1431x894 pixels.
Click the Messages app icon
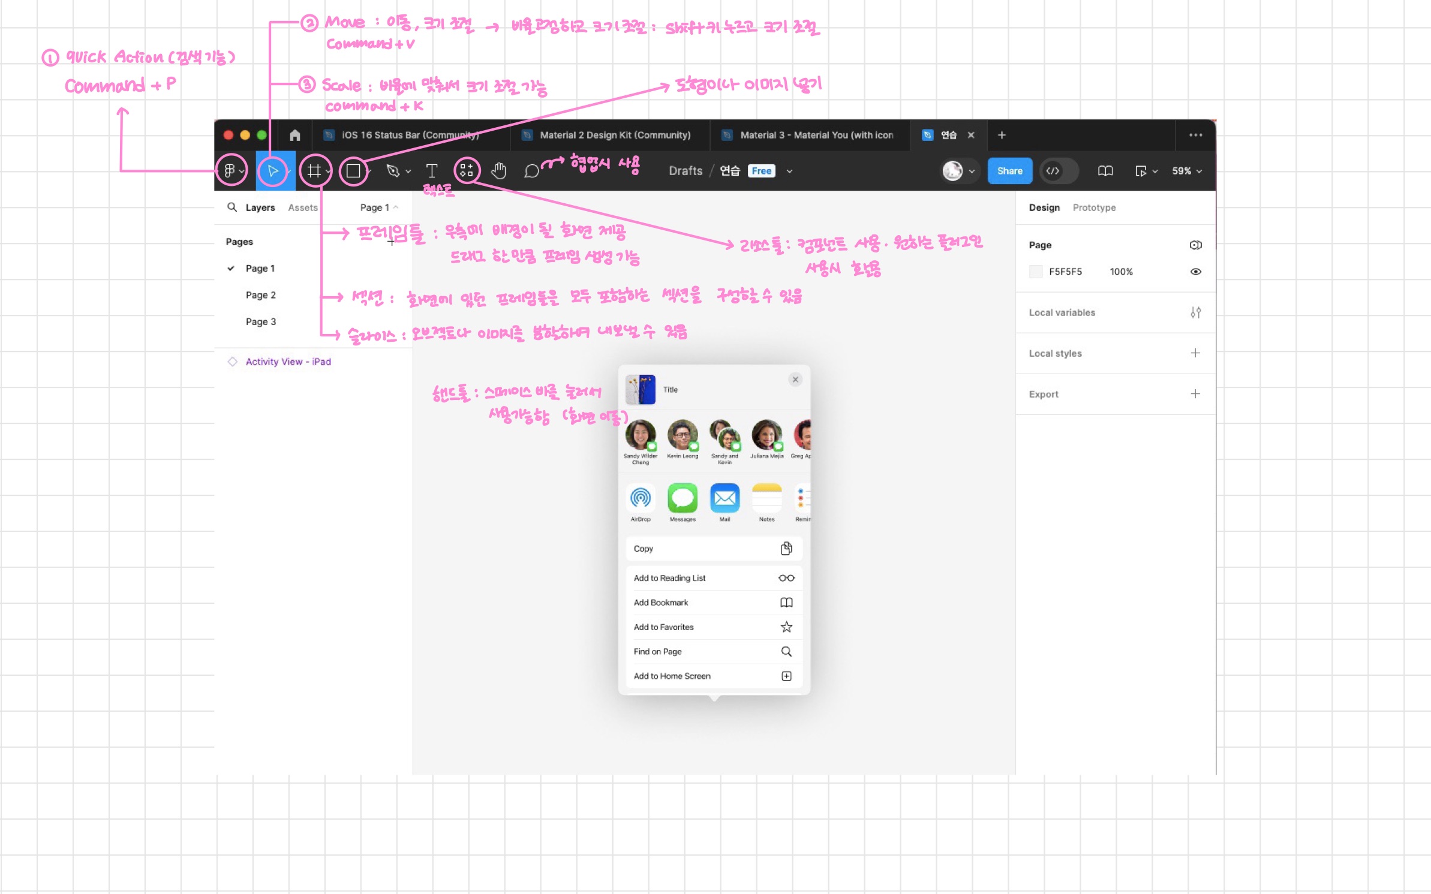click(x=683, y=498)
